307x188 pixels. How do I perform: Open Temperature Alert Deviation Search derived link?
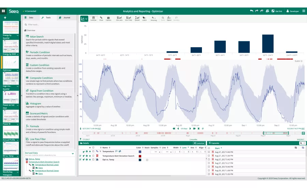(44, 162)
